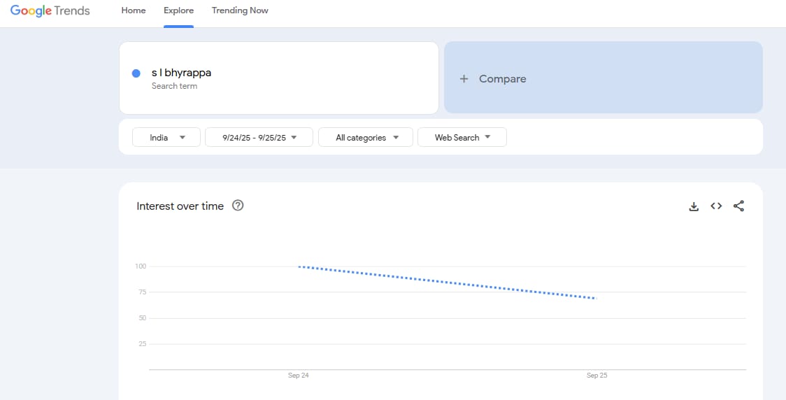Click the embed code icon

(x=716, y=206)
